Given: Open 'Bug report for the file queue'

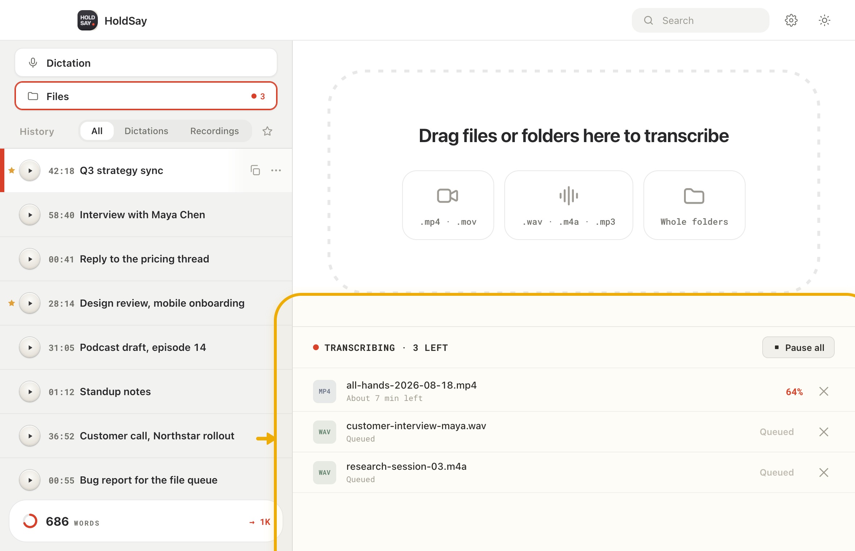Looking at the screenshot, I should point(146,480).
